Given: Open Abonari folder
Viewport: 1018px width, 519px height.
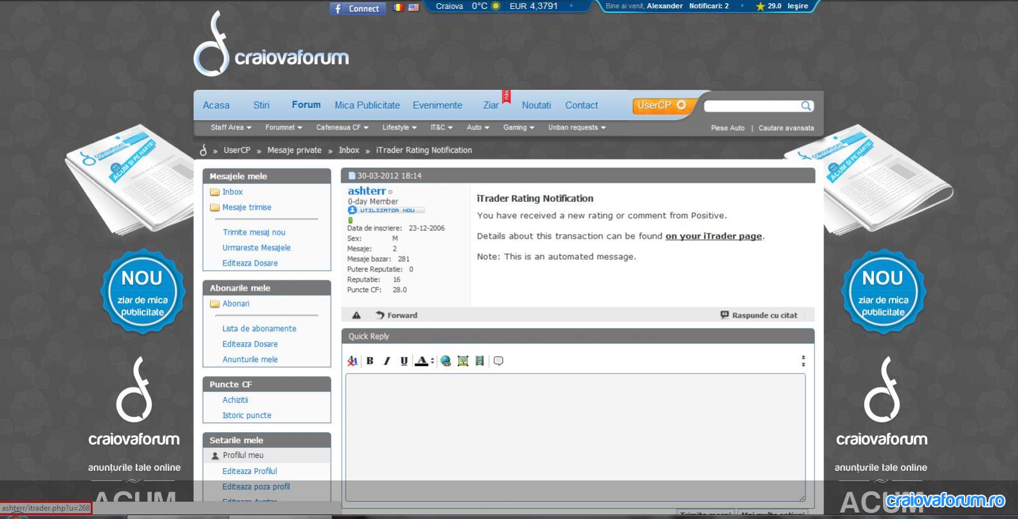Looking at the screenshot, I should 236,304.
